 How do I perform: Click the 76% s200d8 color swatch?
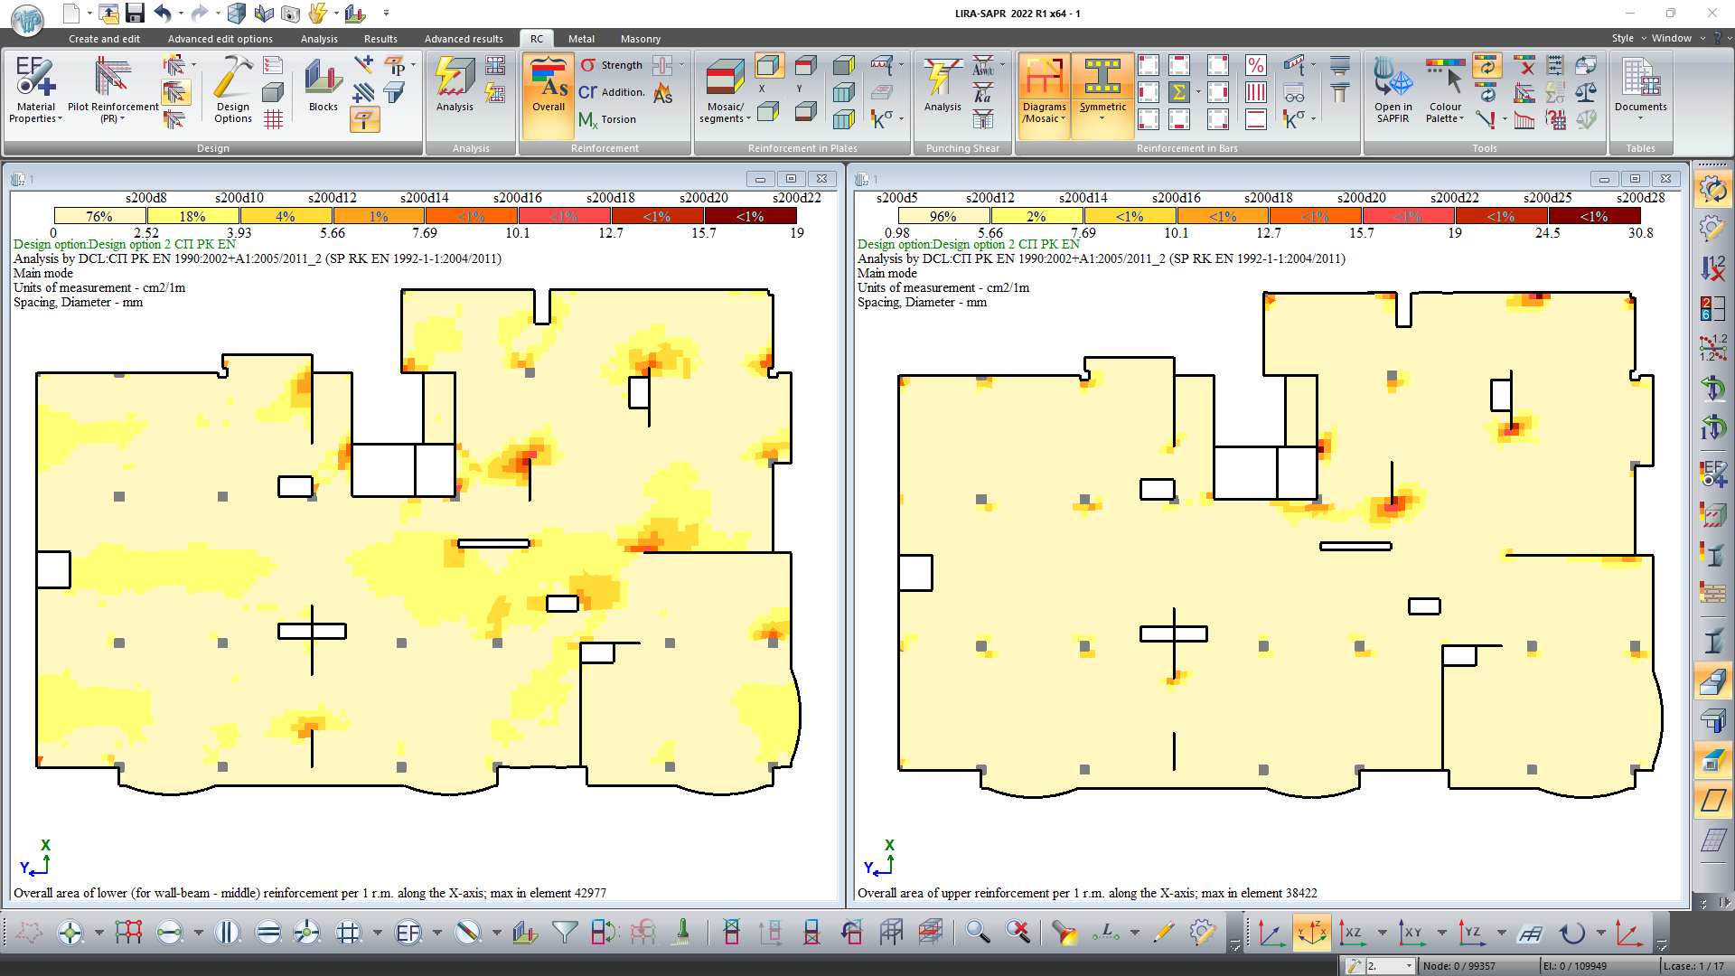coord(99,216)
